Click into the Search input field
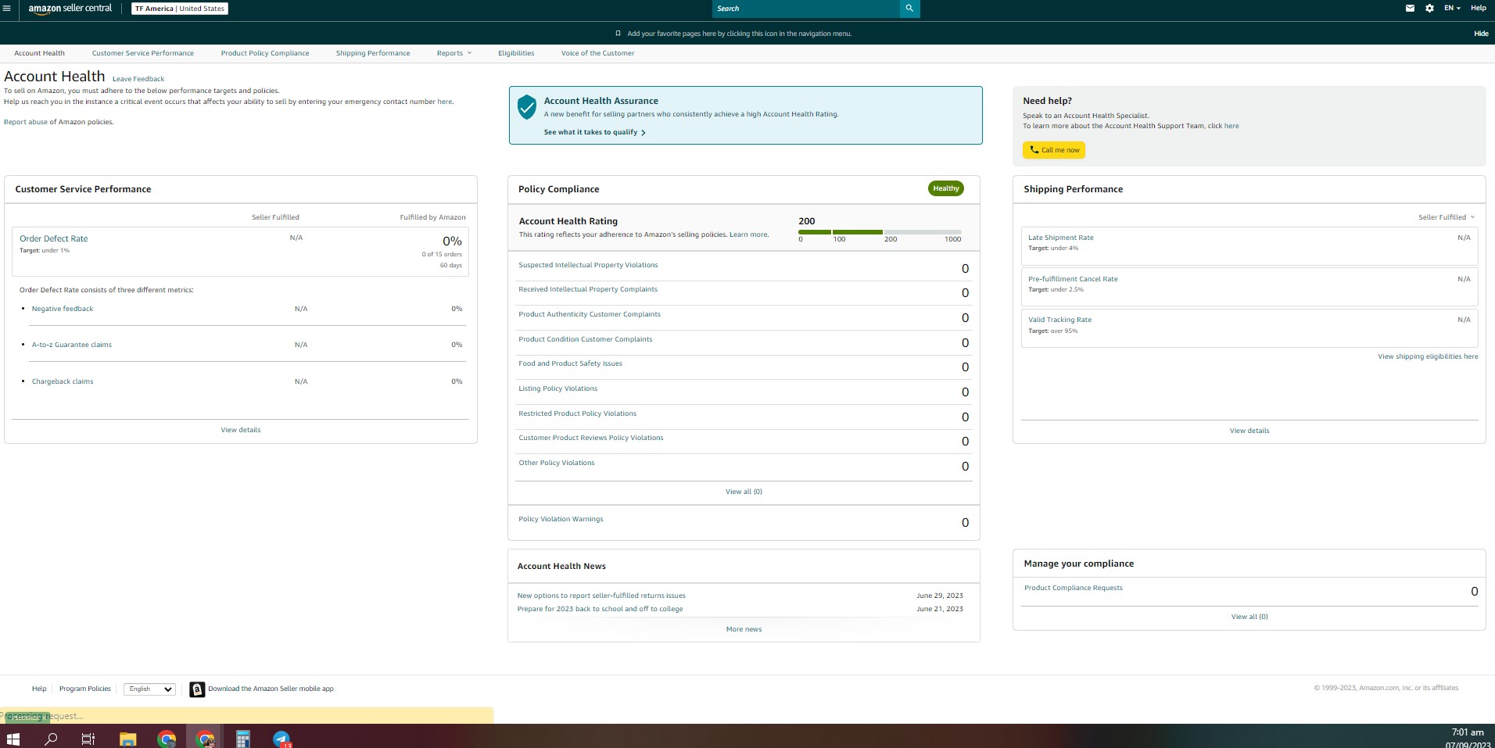The height and width of the screenshot is (748, 1495). (x=806, y=9)
